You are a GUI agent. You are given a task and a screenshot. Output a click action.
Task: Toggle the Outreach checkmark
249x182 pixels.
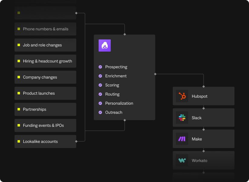click(x=100, y=112)
